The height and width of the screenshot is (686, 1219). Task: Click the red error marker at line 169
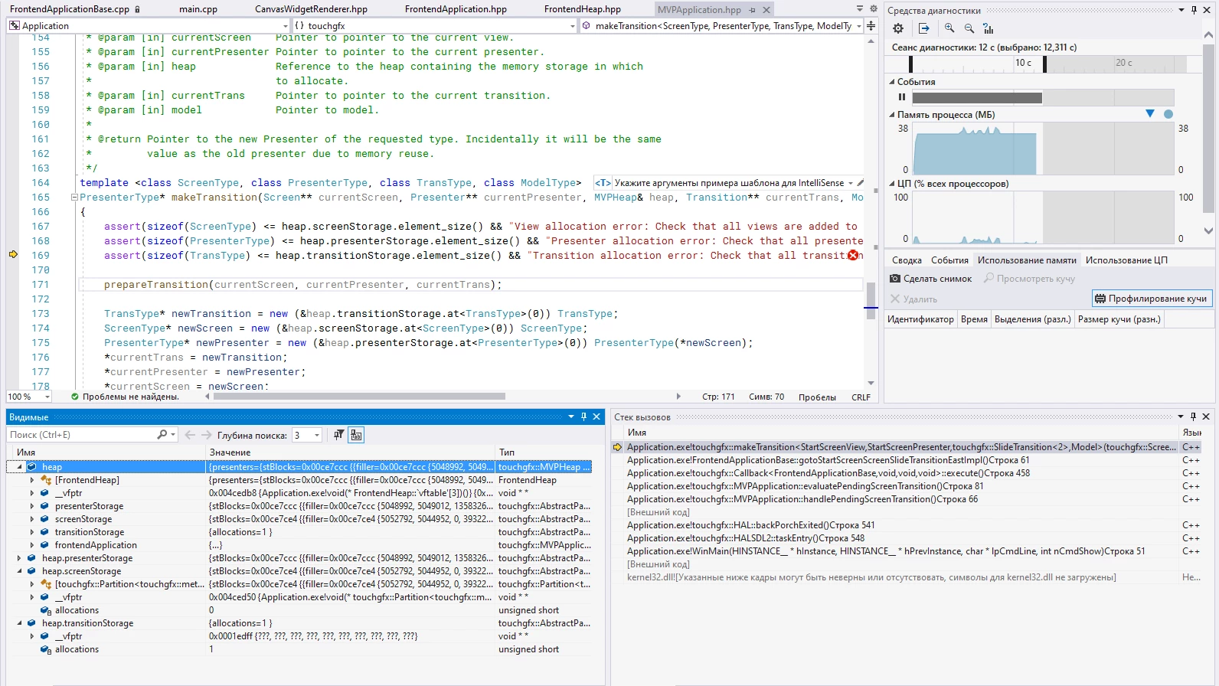(853, 255)
